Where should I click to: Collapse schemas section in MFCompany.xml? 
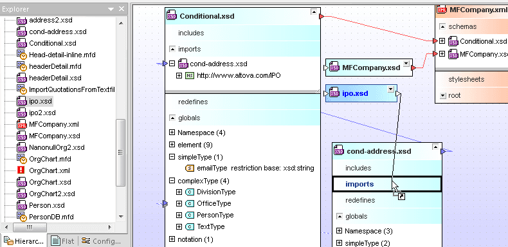point(442,27)
